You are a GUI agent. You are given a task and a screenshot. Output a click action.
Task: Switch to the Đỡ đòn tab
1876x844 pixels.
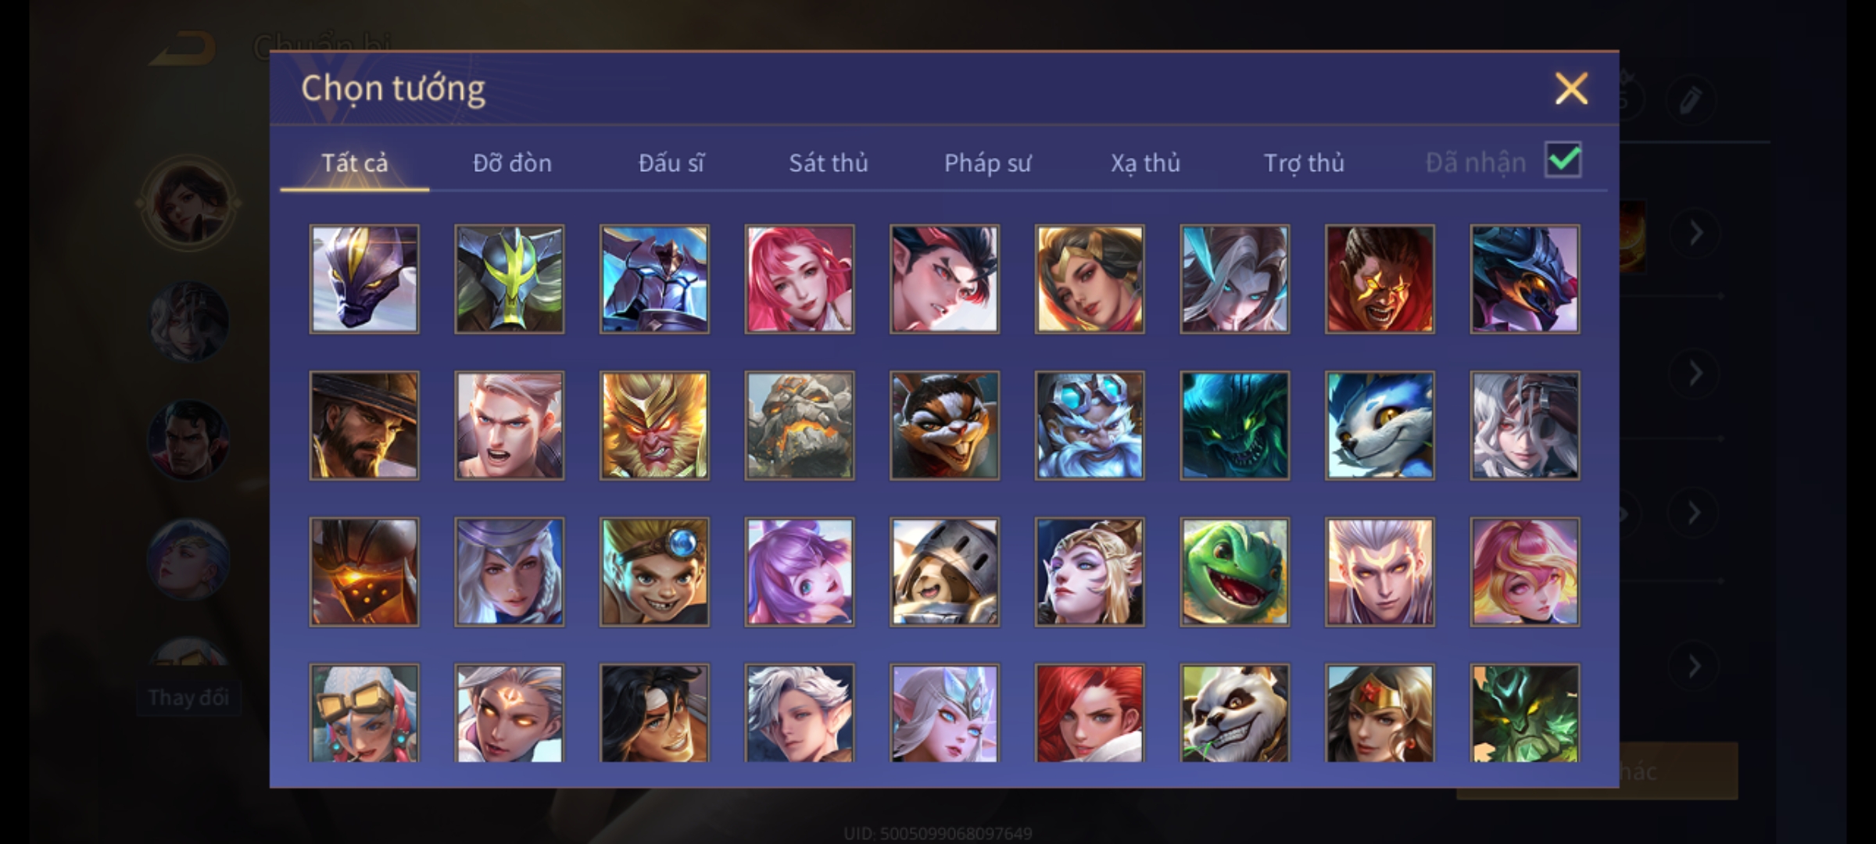pyautogui.click(x=512, y=163)
